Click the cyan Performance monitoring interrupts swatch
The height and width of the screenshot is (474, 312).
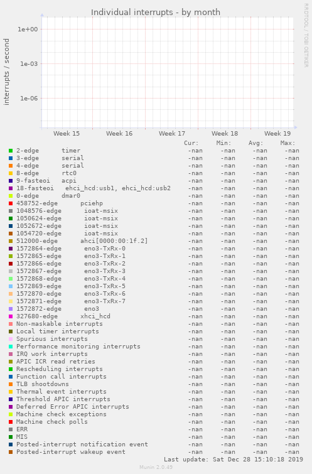11,347
